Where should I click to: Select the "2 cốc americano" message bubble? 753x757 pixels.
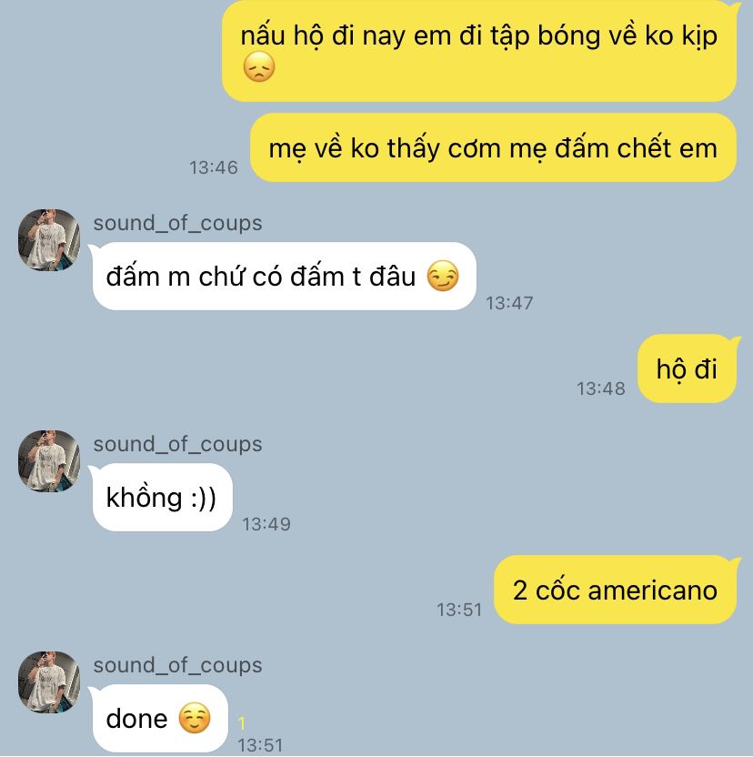click(616, 590)
